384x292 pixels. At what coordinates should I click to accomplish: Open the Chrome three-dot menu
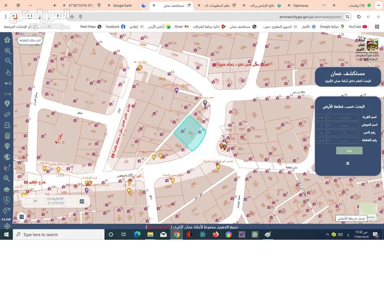click(x=6, y=17)
